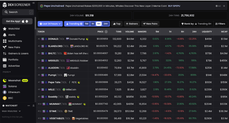Open the Watchlist star icon in sidebar
This screenshot has width=229, height=123.
tap(5, 29)
